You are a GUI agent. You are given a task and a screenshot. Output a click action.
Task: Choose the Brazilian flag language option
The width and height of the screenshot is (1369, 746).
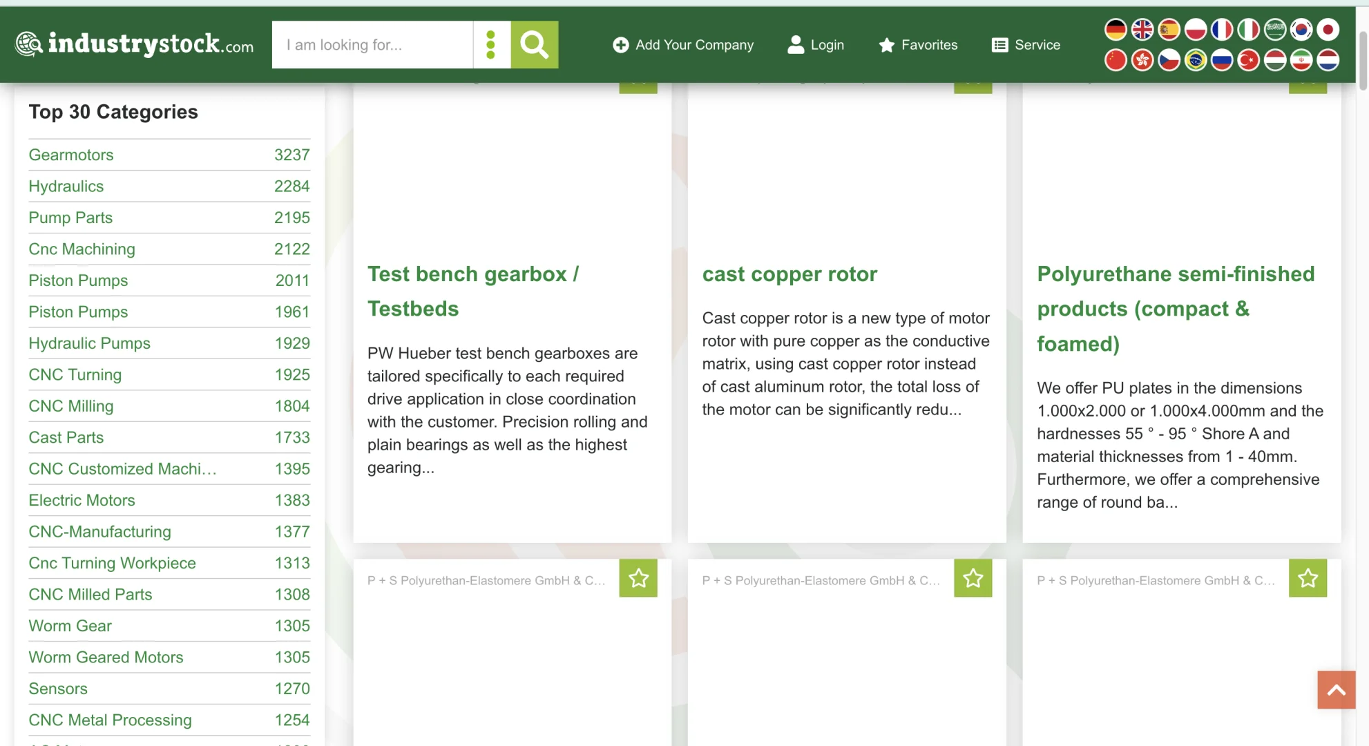tap(1195, 61)
